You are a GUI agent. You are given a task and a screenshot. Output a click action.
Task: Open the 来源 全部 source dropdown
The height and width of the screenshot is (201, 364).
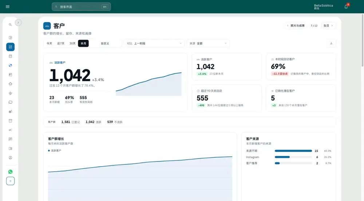click(208, 44)
